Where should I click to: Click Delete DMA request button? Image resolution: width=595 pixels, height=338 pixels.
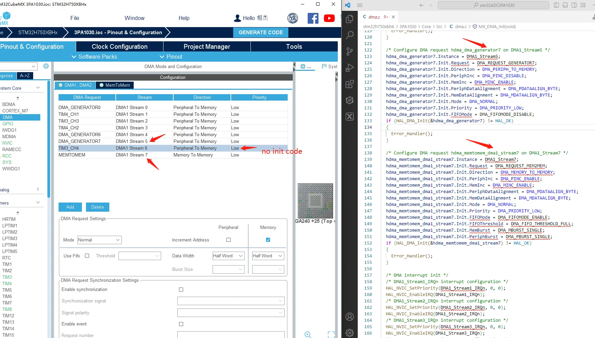point(97,207)
